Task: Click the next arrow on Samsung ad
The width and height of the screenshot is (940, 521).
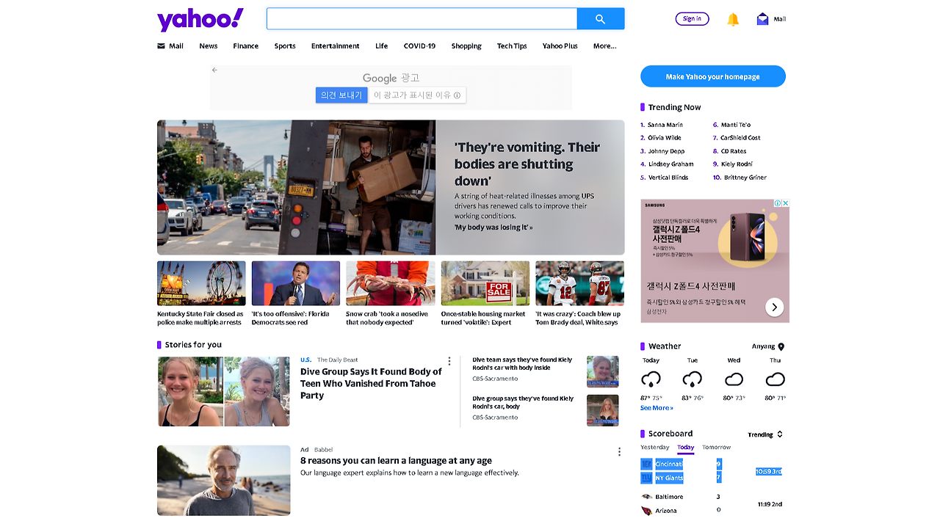Action: point(774,307)
